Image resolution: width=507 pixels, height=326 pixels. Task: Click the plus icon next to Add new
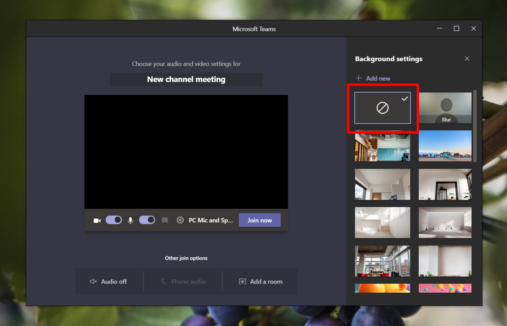pos(359,78)
